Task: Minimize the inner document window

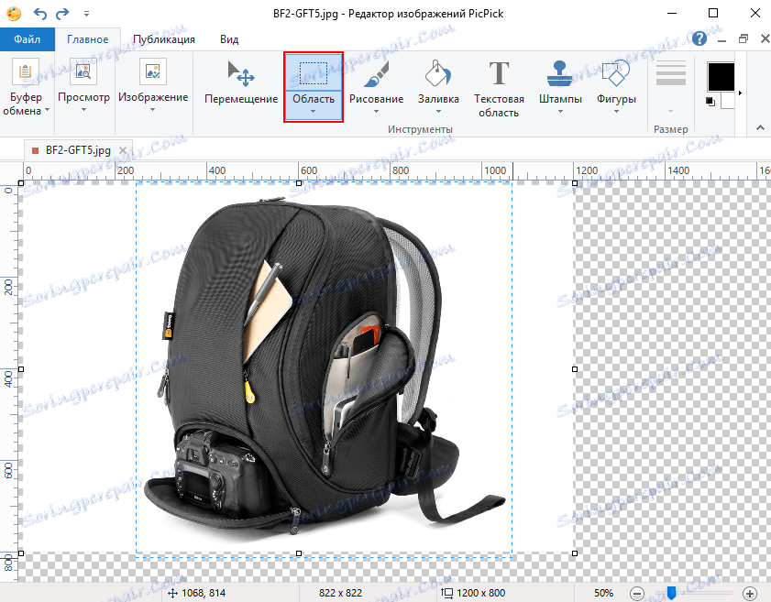Action: [722, 41]
